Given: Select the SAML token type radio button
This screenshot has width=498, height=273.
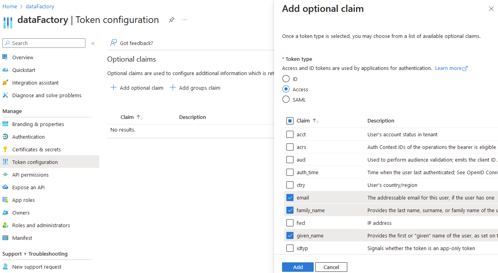Looking at the screenshot, I should click(286, 100).
